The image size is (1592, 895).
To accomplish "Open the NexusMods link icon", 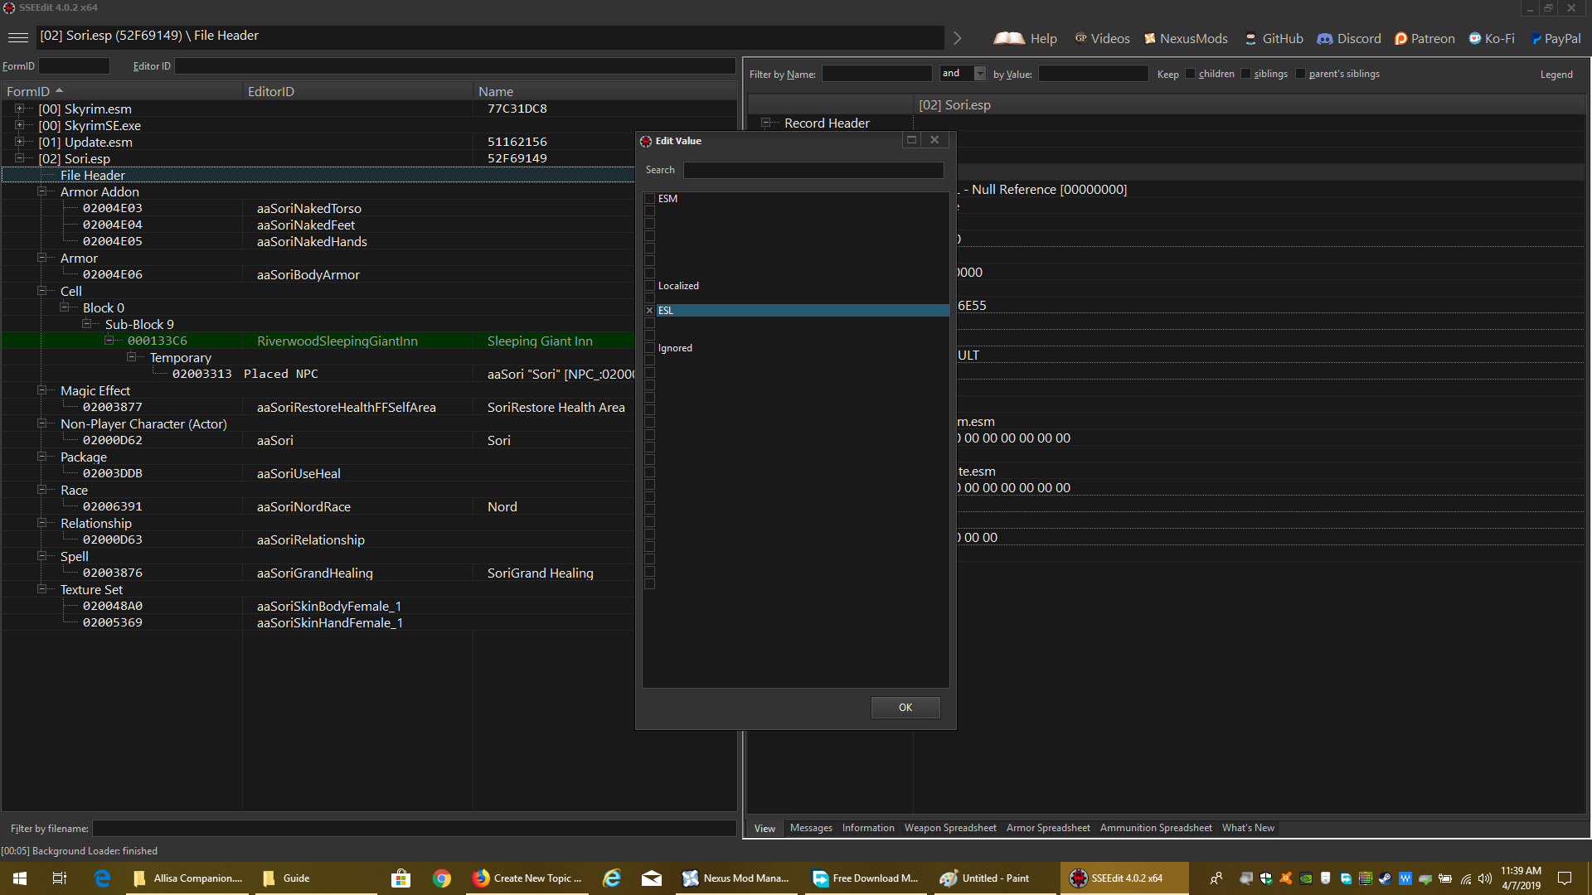I will click(x=1150, y=38).
